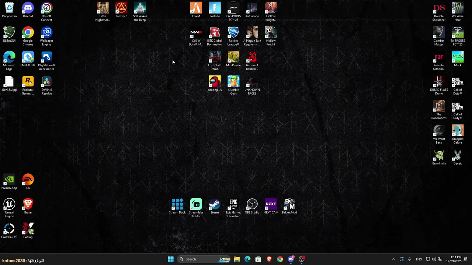Open the RLBotGUI shortcut
This screenshot has width=472, height=265.
(9, 35)
